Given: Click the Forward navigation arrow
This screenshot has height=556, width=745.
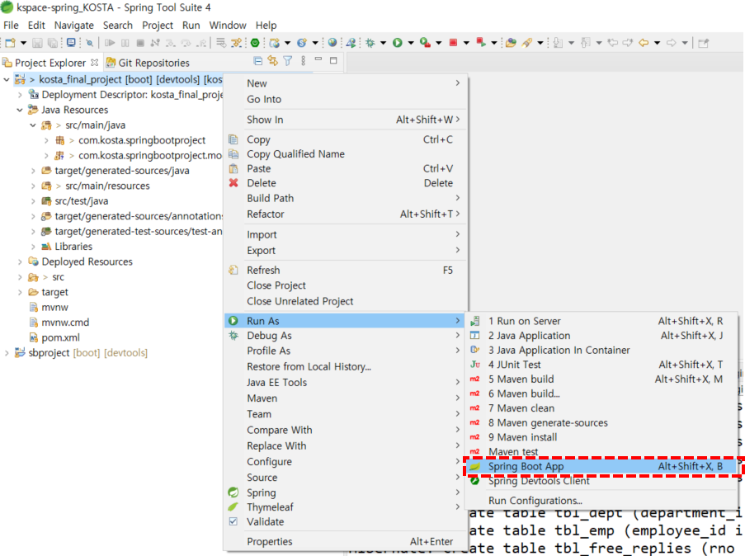Looking at the screenshot, I should (672, 43).
